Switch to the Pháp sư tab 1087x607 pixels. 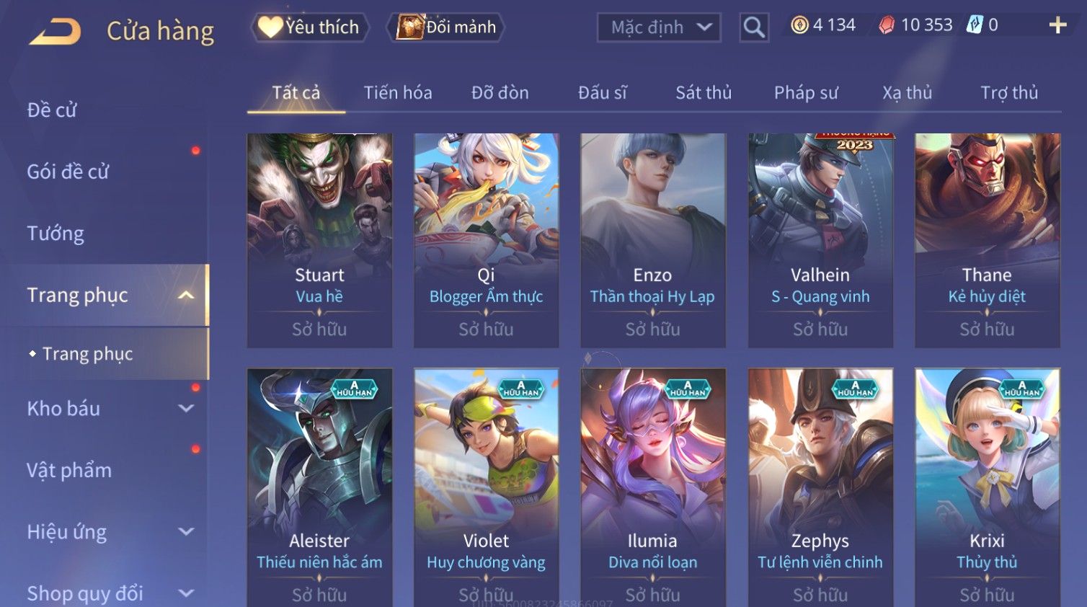point(806,93)
